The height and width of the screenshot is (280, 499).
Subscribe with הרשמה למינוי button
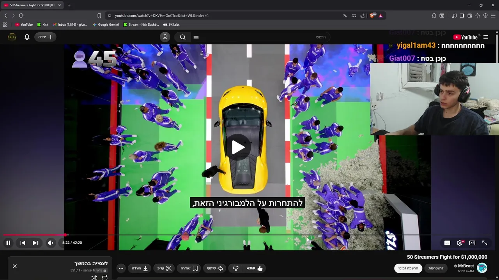(x=408, y=268)
